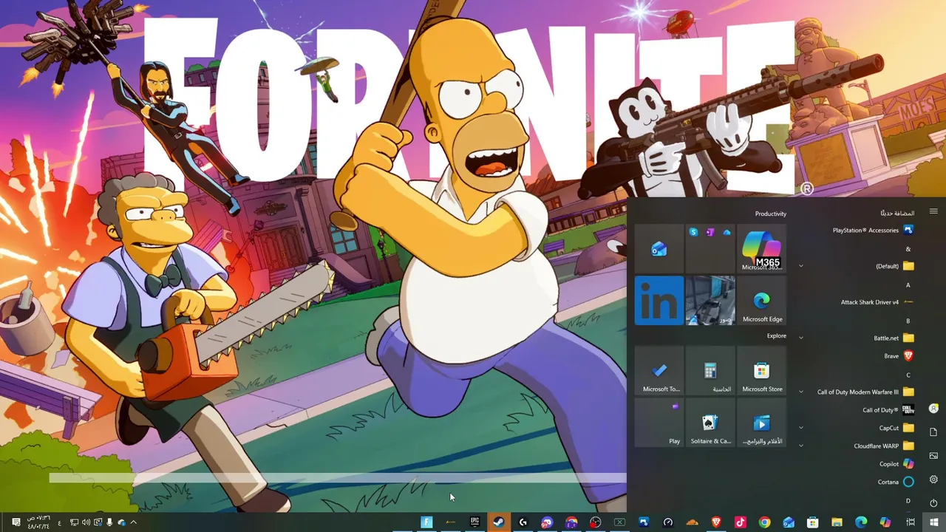This screenshot has width=946, height=532.
Task: Open Copilot from the taskbar
Action: click(885, 522)
